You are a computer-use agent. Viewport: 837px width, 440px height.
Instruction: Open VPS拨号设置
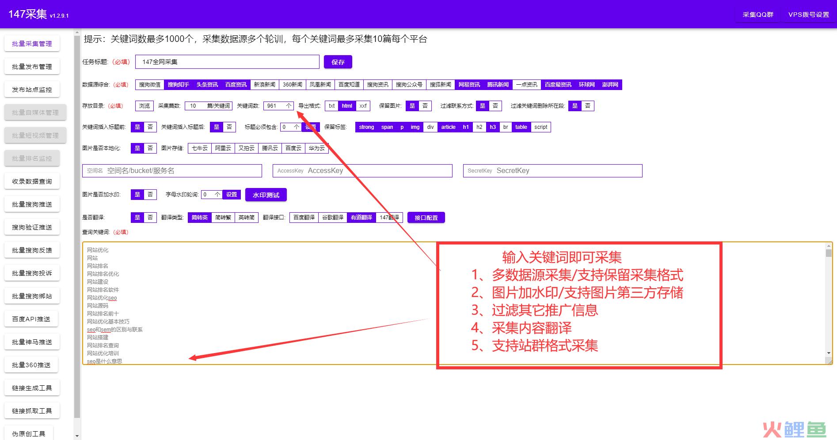click(x=808, y=15)
